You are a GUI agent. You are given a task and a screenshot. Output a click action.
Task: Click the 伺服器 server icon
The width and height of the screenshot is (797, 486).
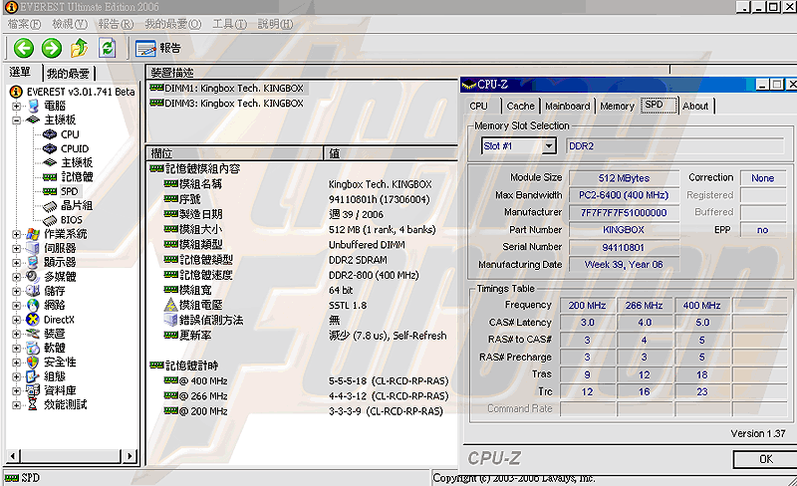tap(33, 248)
